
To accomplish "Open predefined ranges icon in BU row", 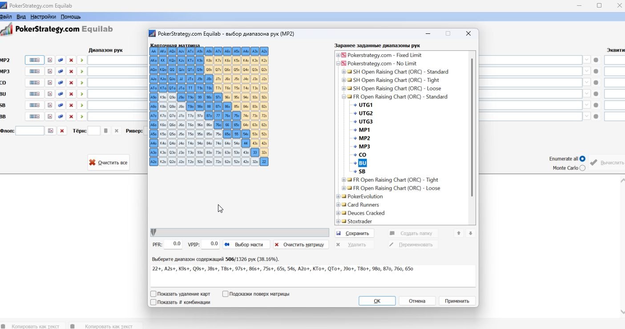I will [50, 94].
